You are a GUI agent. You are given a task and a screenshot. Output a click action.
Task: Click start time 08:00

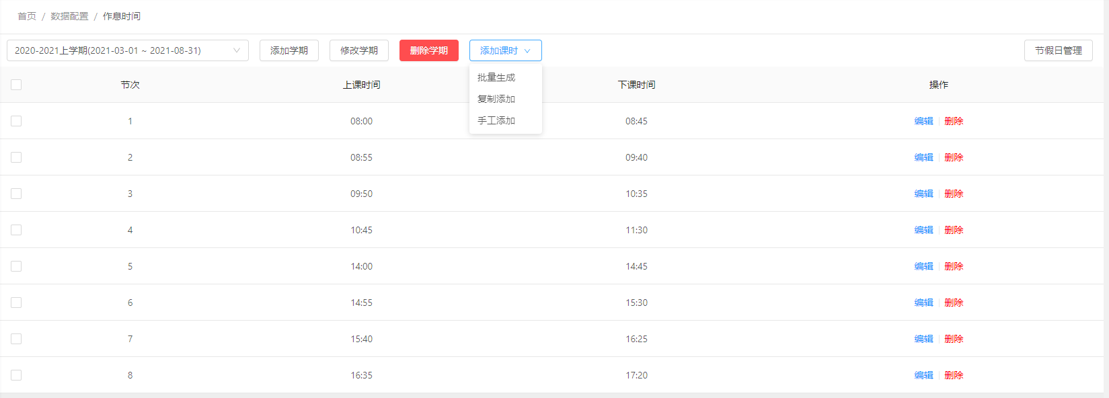(x=361, y=121)
